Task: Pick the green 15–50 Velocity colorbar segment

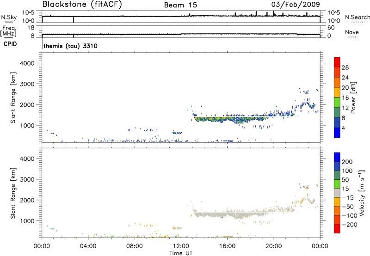Action: [337, 184]
